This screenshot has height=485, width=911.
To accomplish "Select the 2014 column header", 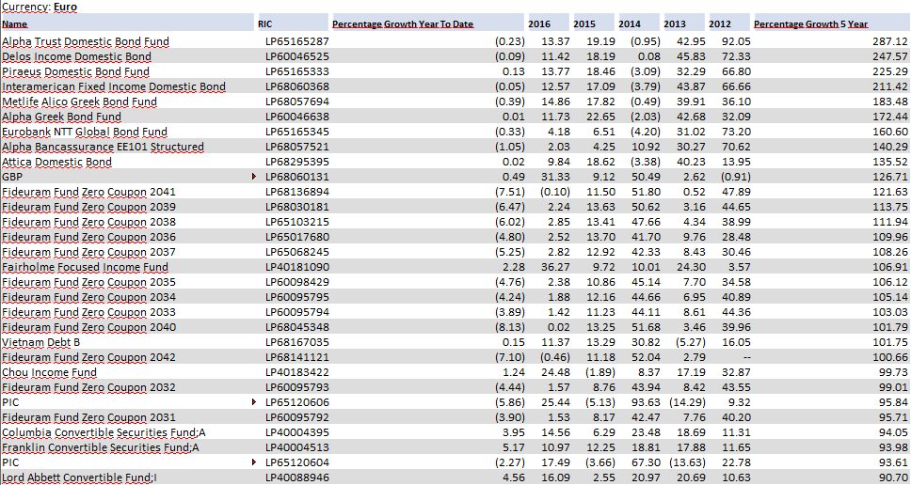I will (640, 24).
